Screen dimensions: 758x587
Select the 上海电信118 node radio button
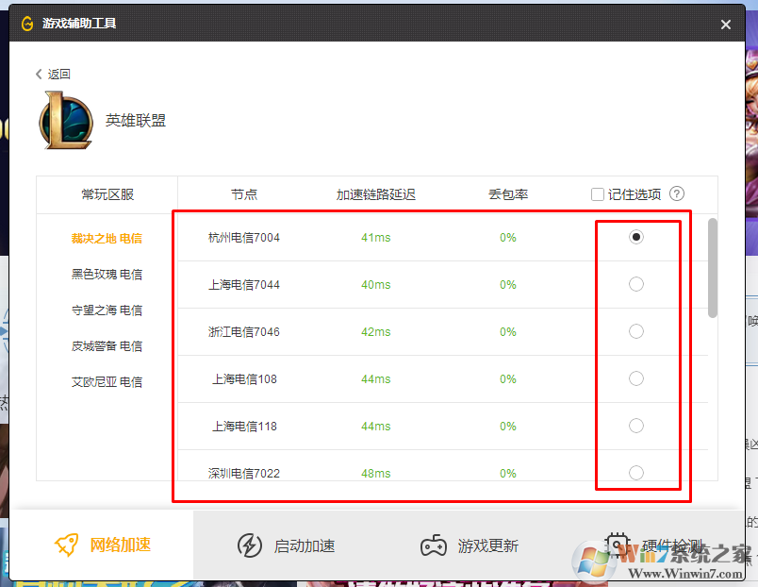tap(636, 426)
